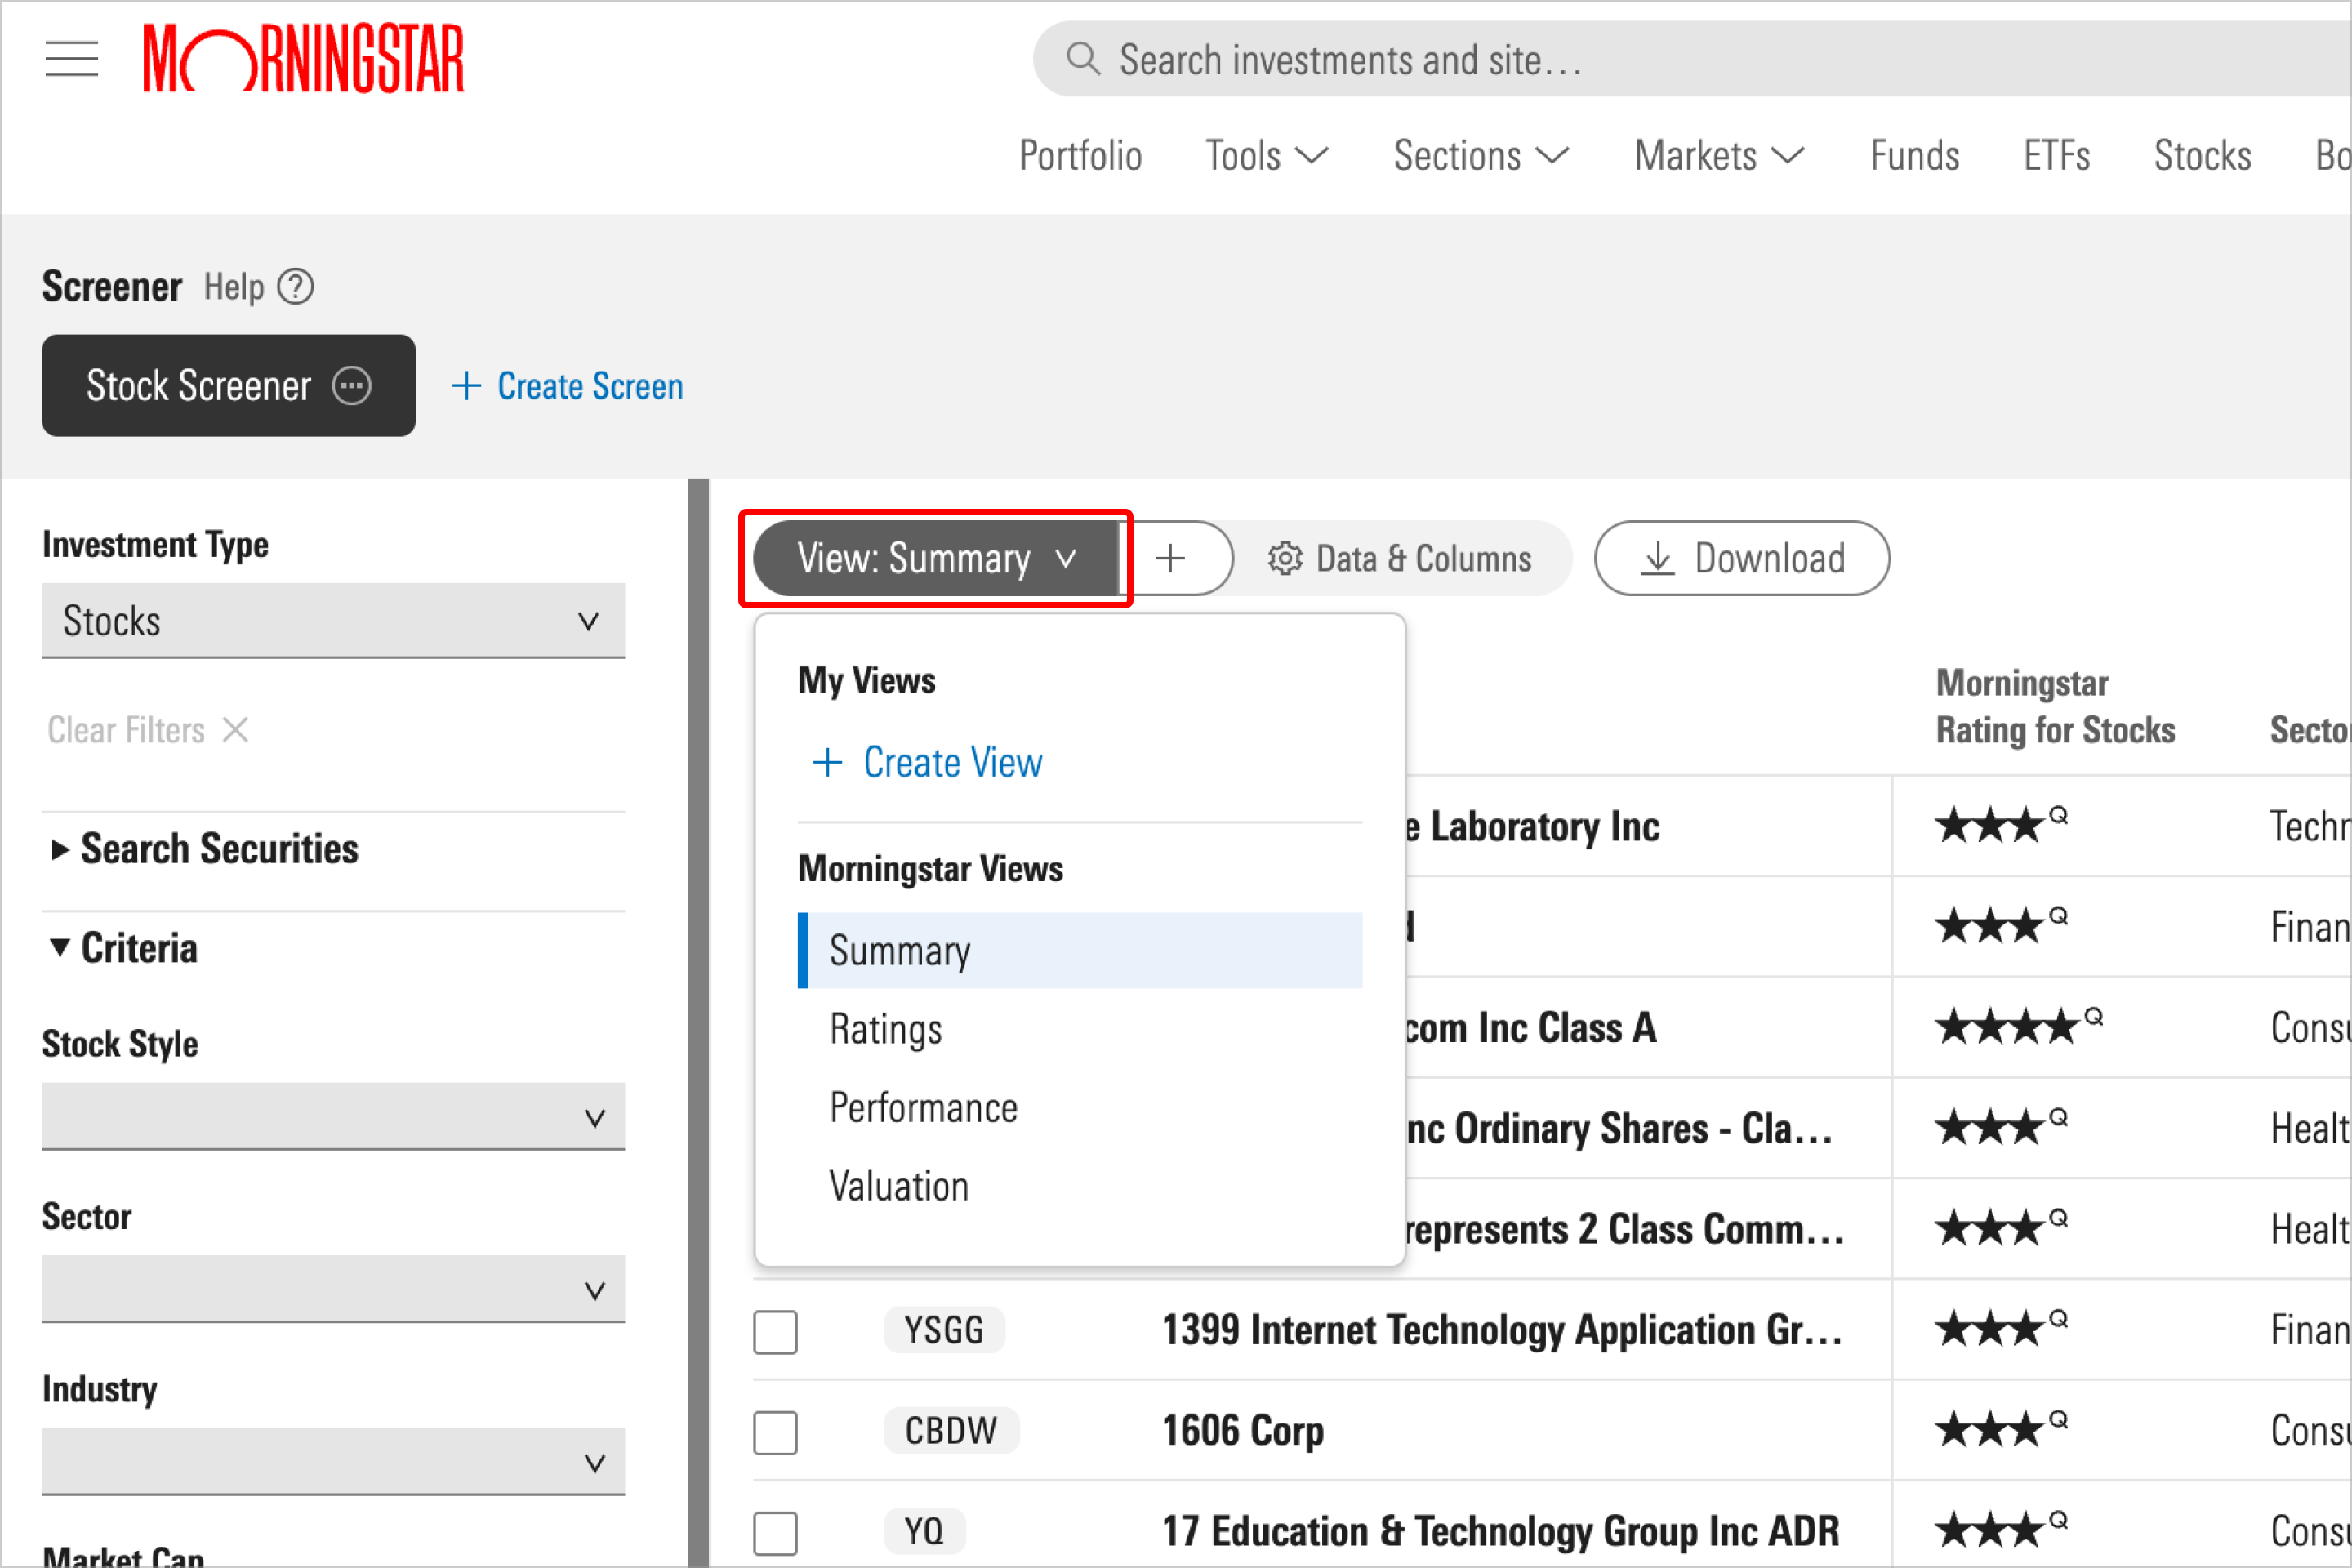Expand the Search Securities section
The width and height of the screenshot is (2352, 1568).
(205, 849)
